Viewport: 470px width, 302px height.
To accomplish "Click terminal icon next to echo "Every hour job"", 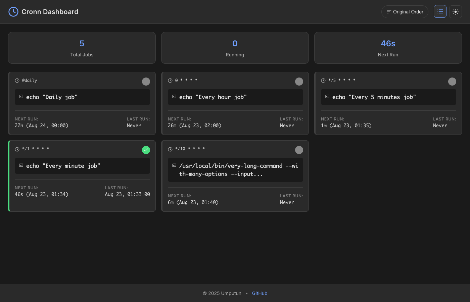I will coord(174,97).
